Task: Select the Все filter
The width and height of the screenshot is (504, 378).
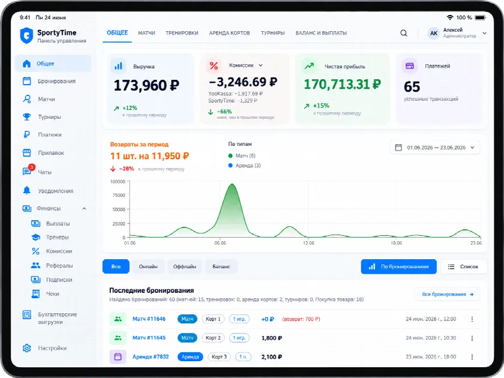Action: (116, 266)
